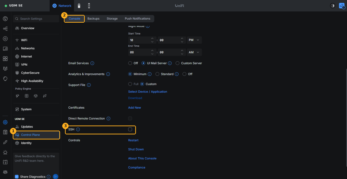Open the Policy Engine cube icon
Image resolution: width=347 pixels, height=179 pixels.
tap(36, 96)
